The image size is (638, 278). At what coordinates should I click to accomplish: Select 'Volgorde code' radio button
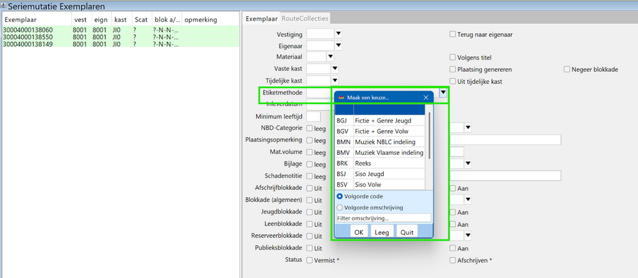click(x=340, y=196)
